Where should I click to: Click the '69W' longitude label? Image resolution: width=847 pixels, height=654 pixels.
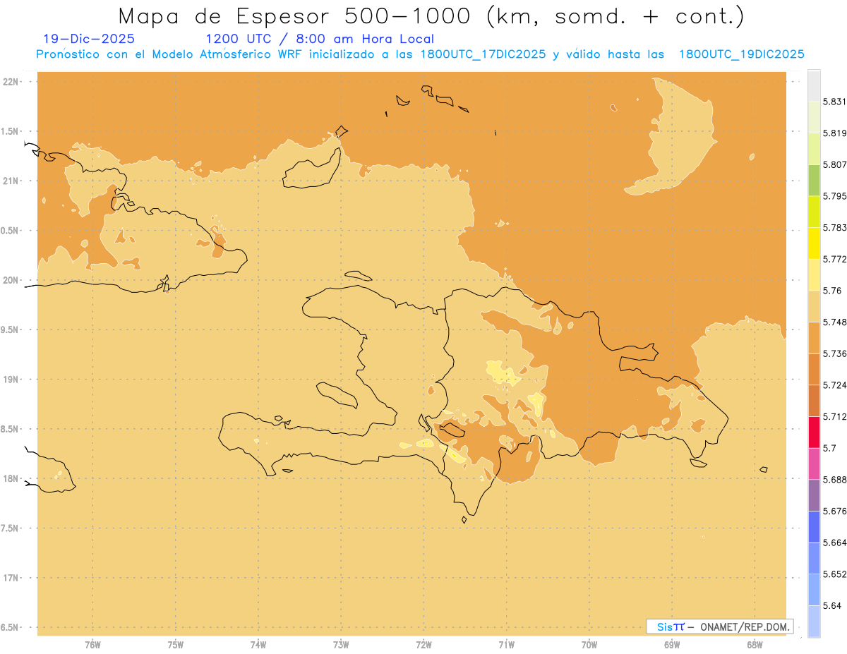672,645
